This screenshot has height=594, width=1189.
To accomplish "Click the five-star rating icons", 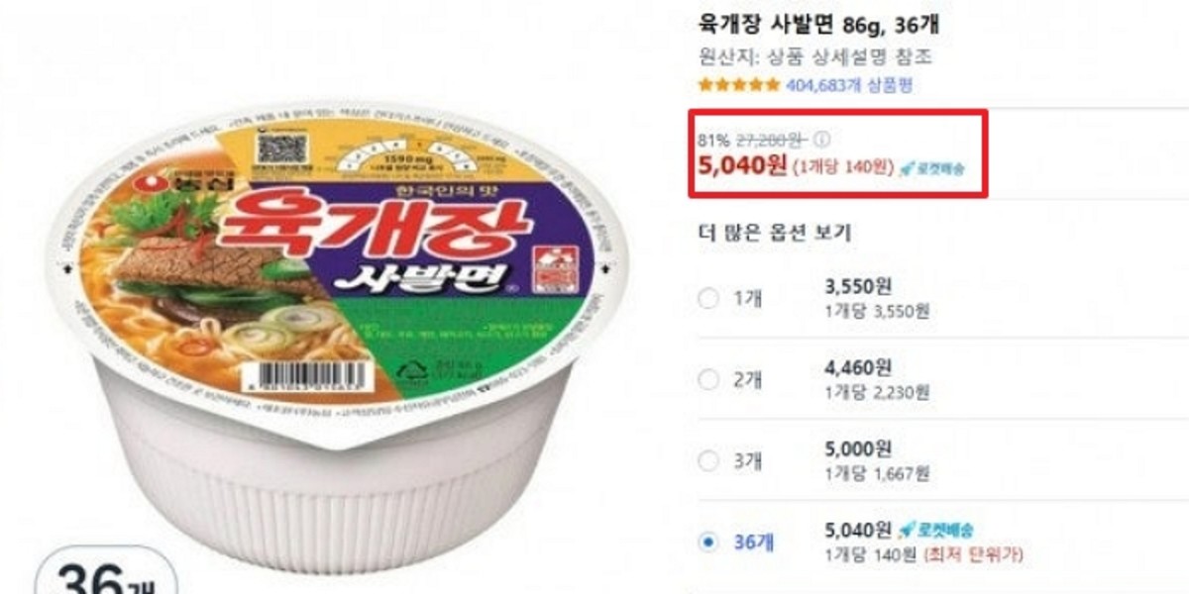I will tap(739, 86).
